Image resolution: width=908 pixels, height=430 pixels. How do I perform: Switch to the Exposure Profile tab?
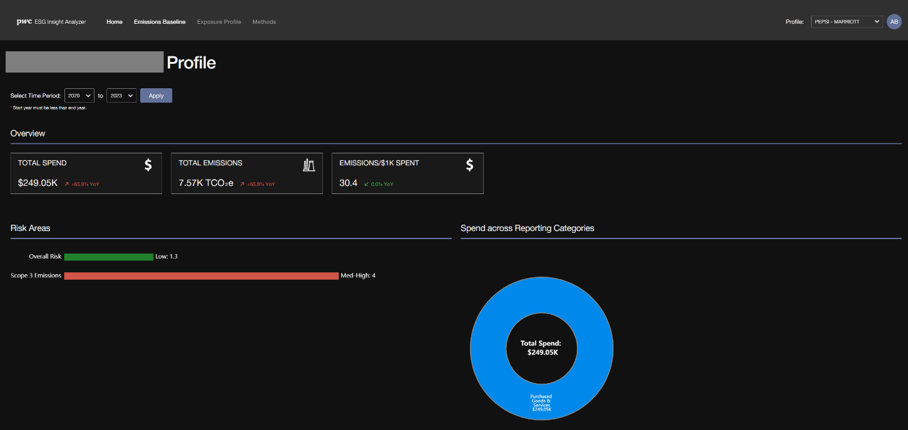coord(219,22)
